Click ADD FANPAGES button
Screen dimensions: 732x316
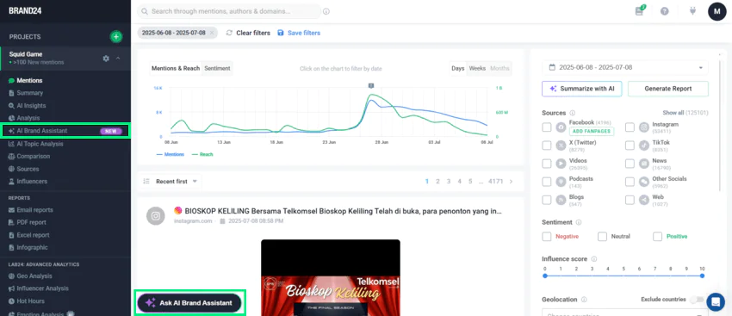pyautogui.click(x=592, y=131)
